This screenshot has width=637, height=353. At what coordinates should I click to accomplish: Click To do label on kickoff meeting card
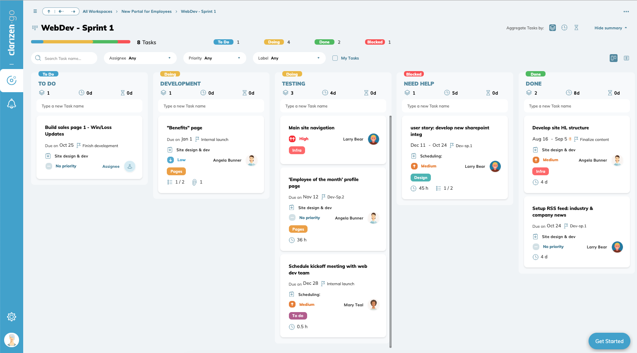coord(298,316)
